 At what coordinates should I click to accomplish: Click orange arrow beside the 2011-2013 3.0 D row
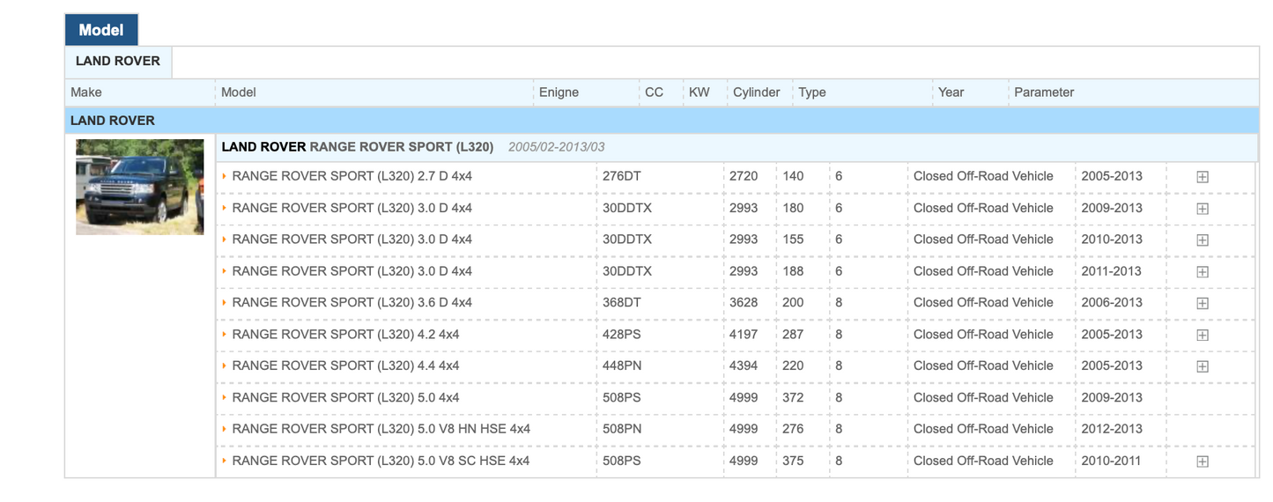pos(225,271)
